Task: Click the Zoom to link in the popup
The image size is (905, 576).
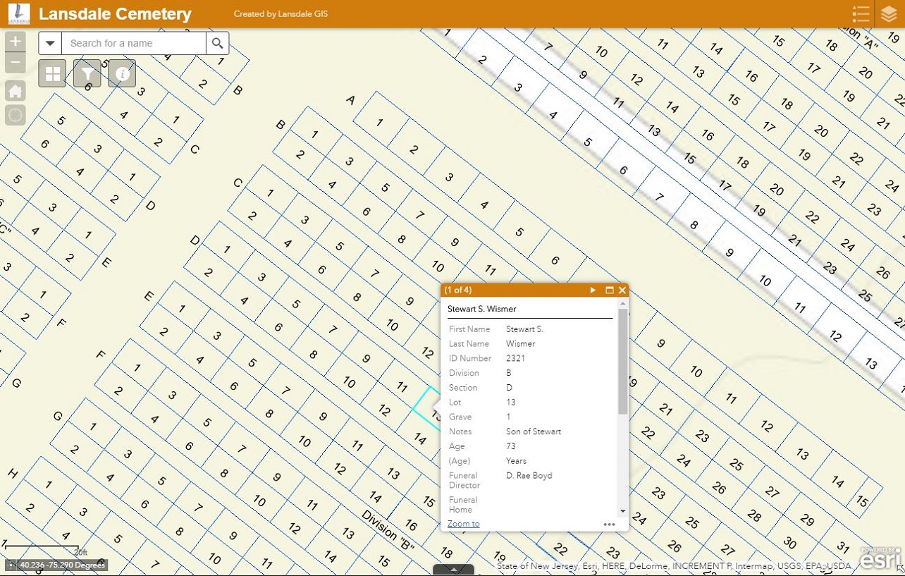Action: tap(463, 524)
